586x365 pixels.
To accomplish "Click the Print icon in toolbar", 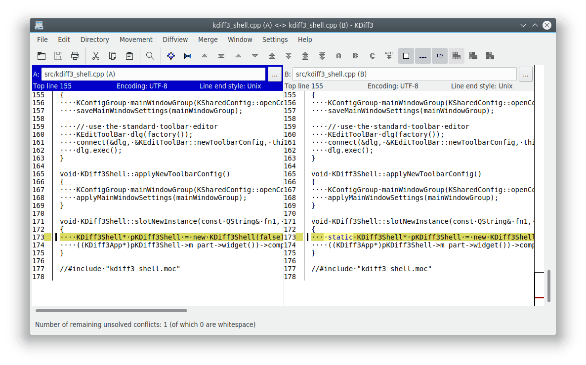I will pos(75,56).
